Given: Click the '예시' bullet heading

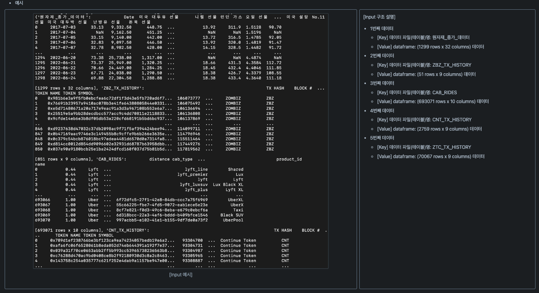Looking at the screenshot, I should click(19, 3).
